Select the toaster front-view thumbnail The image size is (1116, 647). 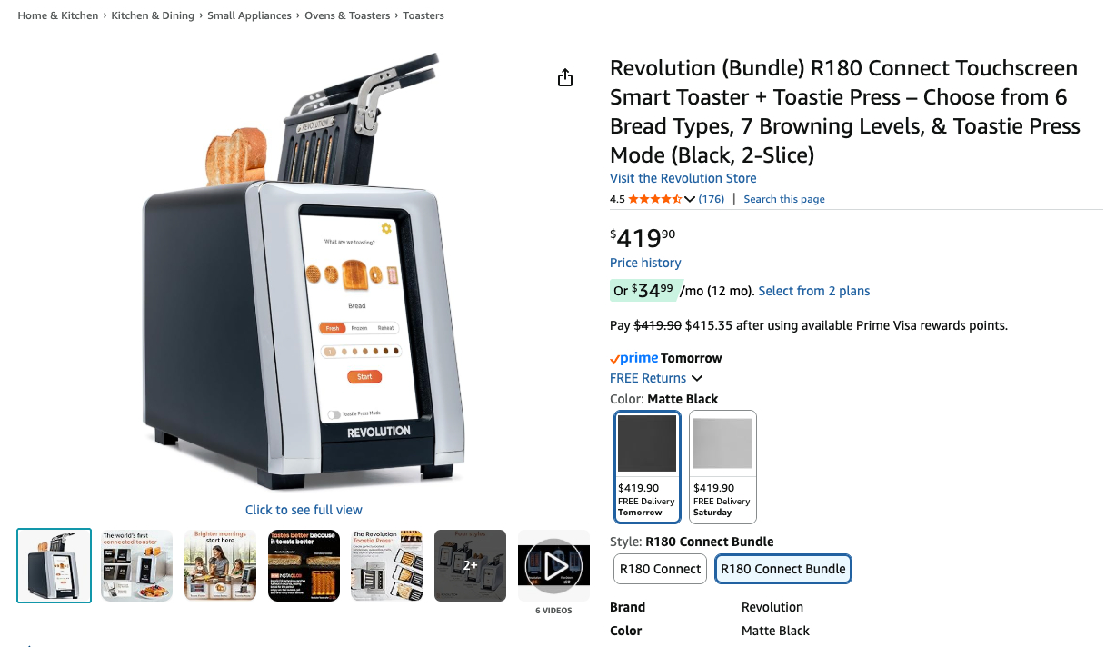pos(55,565)
